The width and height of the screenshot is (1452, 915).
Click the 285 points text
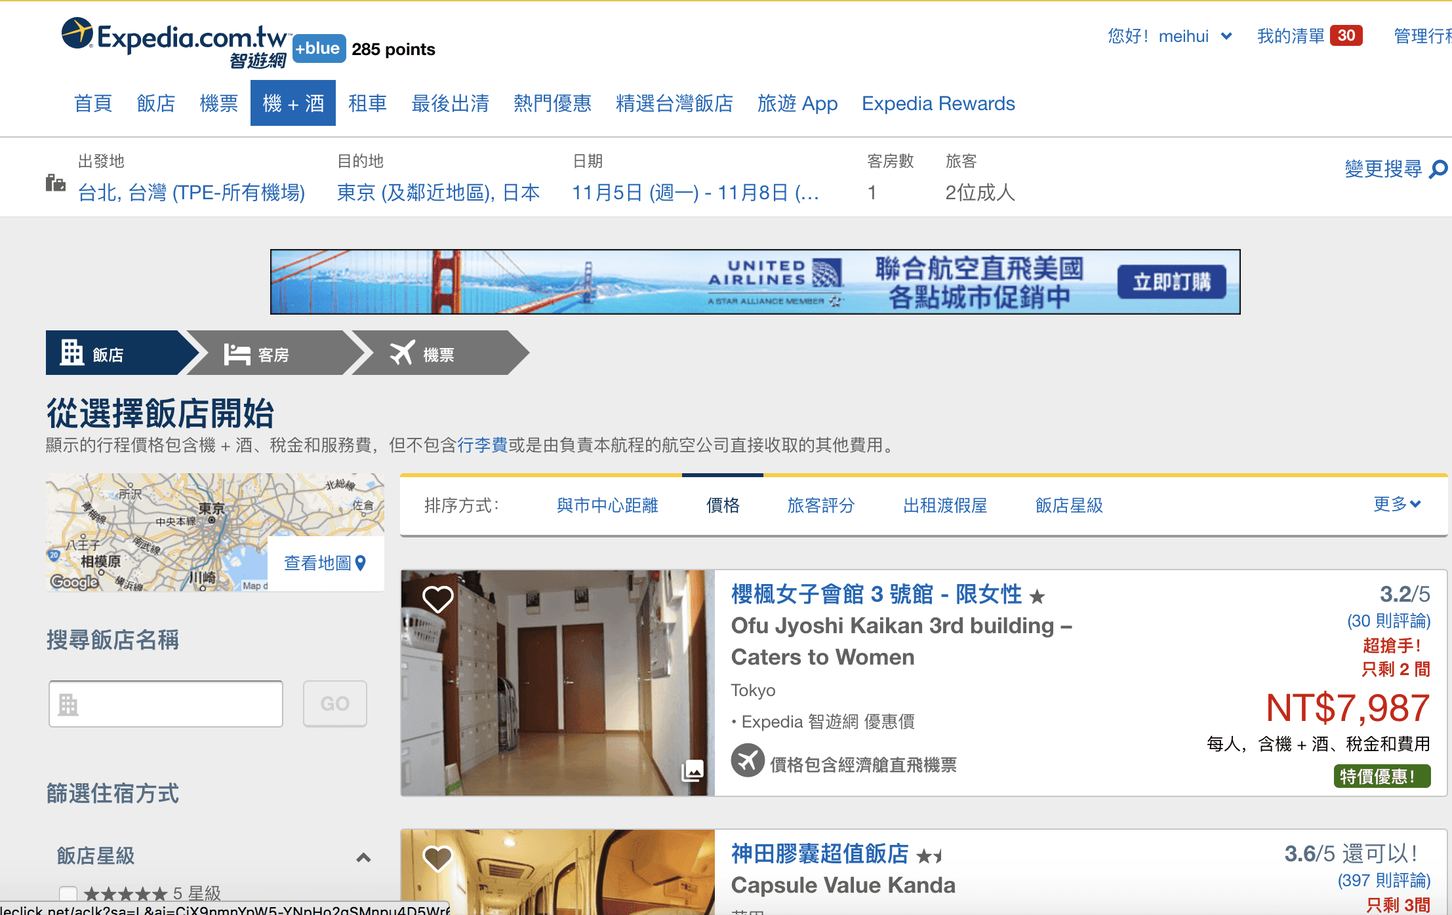point(393,49)
